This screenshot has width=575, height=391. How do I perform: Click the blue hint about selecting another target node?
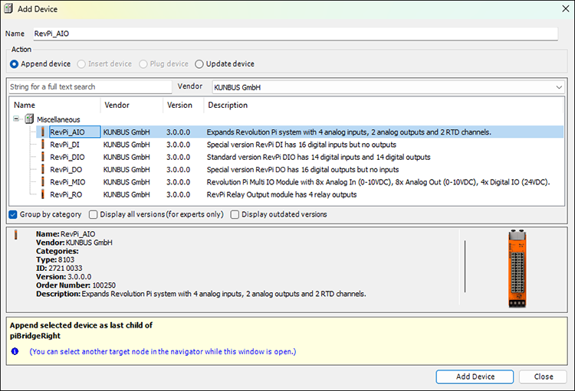(163, 351)
